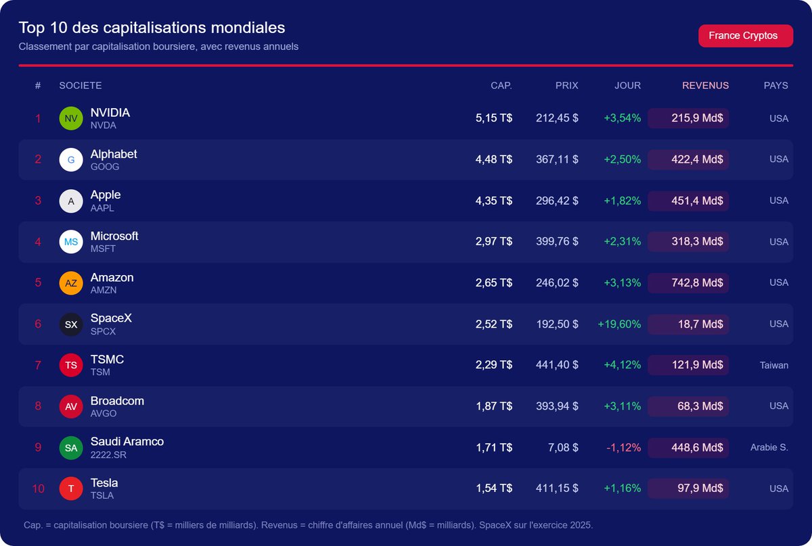Click the NVIDIA green NV logo icon
This screenshot has height=546, width=812.
click(71, 118)
